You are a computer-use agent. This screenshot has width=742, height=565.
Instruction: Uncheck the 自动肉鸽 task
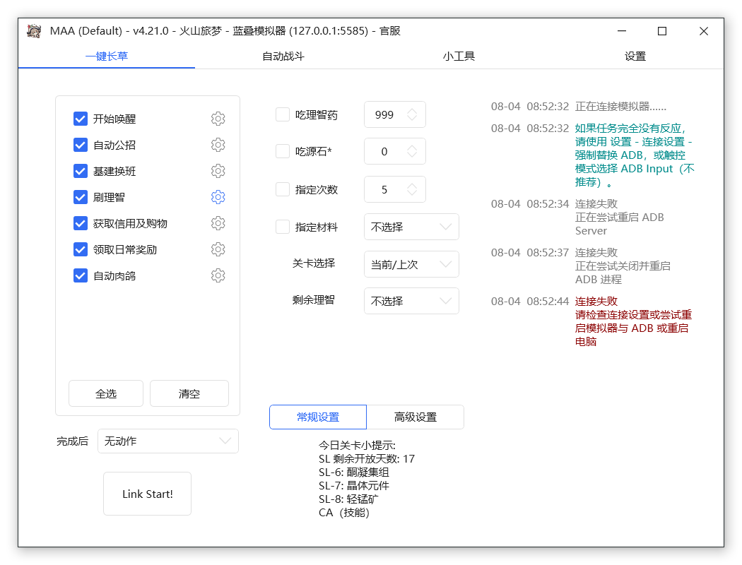click(x=80, y=275)
